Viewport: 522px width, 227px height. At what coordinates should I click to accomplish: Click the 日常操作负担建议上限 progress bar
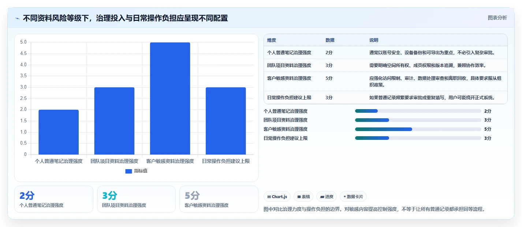point(418,138)
